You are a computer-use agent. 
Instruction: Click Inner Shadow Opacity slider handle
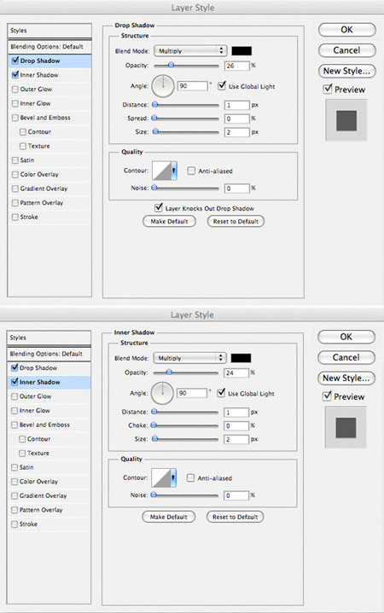click(169, 373)
